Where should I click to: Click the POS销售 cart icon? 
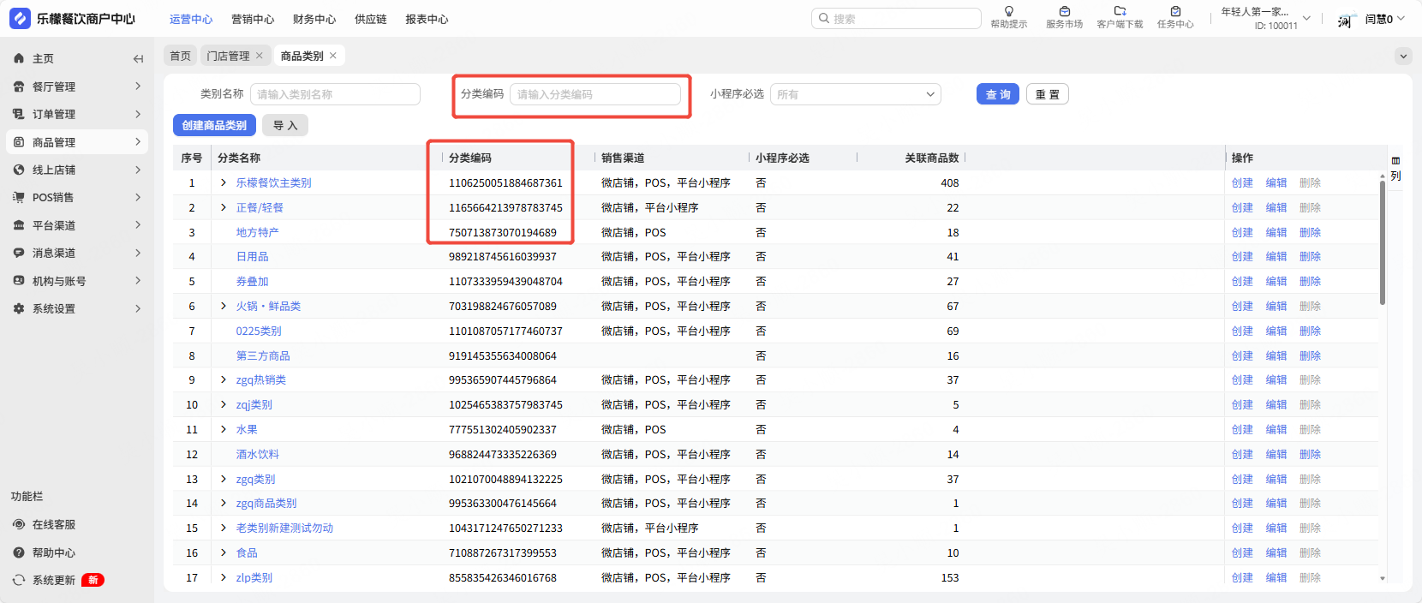click(x=19, y=197)
